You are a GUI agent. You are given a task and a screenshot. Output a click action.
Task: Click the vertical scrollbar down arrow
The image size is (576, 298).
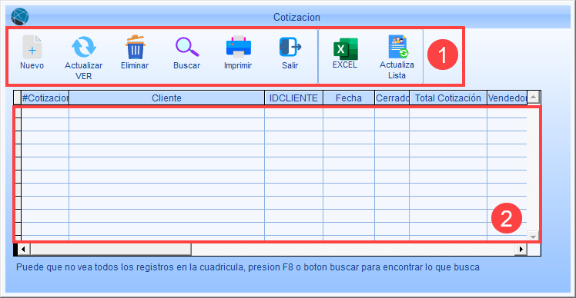(533, 237)
